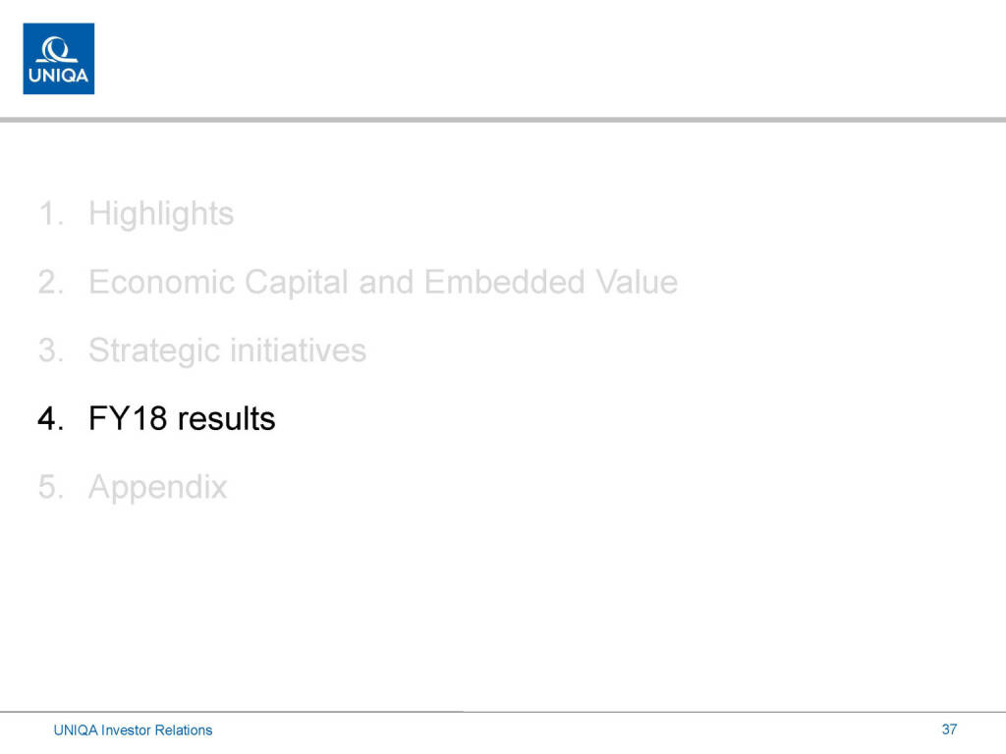
Task: Select the highlighted "FY18 results" item
Action: [182, 419]
